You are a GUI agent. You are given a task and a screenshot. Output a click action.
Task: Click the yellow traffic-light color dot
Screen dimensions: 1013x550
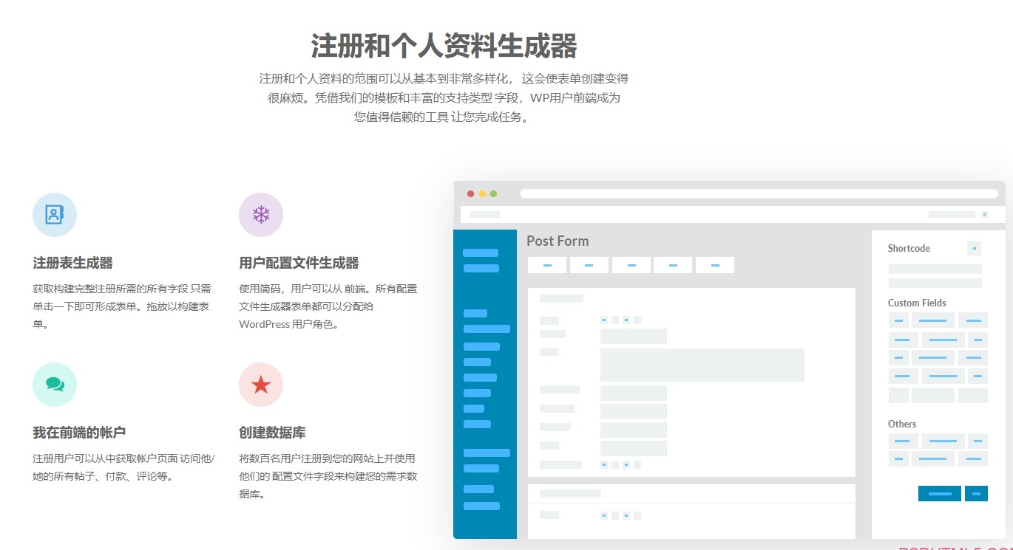481,193
